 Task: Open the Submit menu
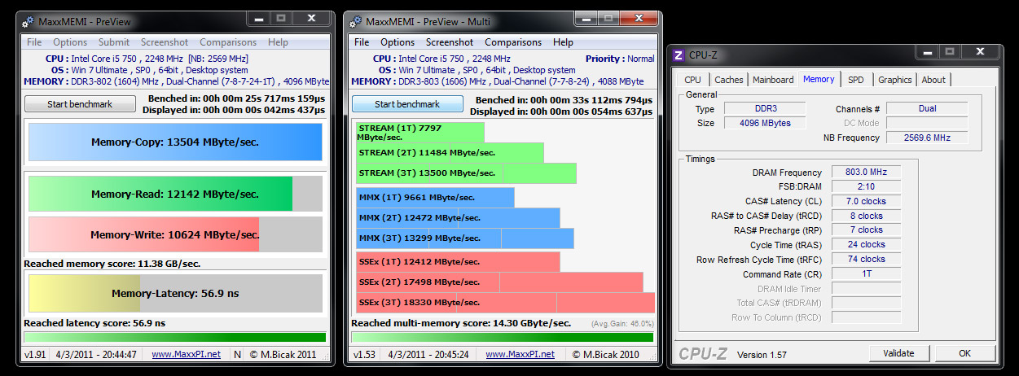click(114, 42)
